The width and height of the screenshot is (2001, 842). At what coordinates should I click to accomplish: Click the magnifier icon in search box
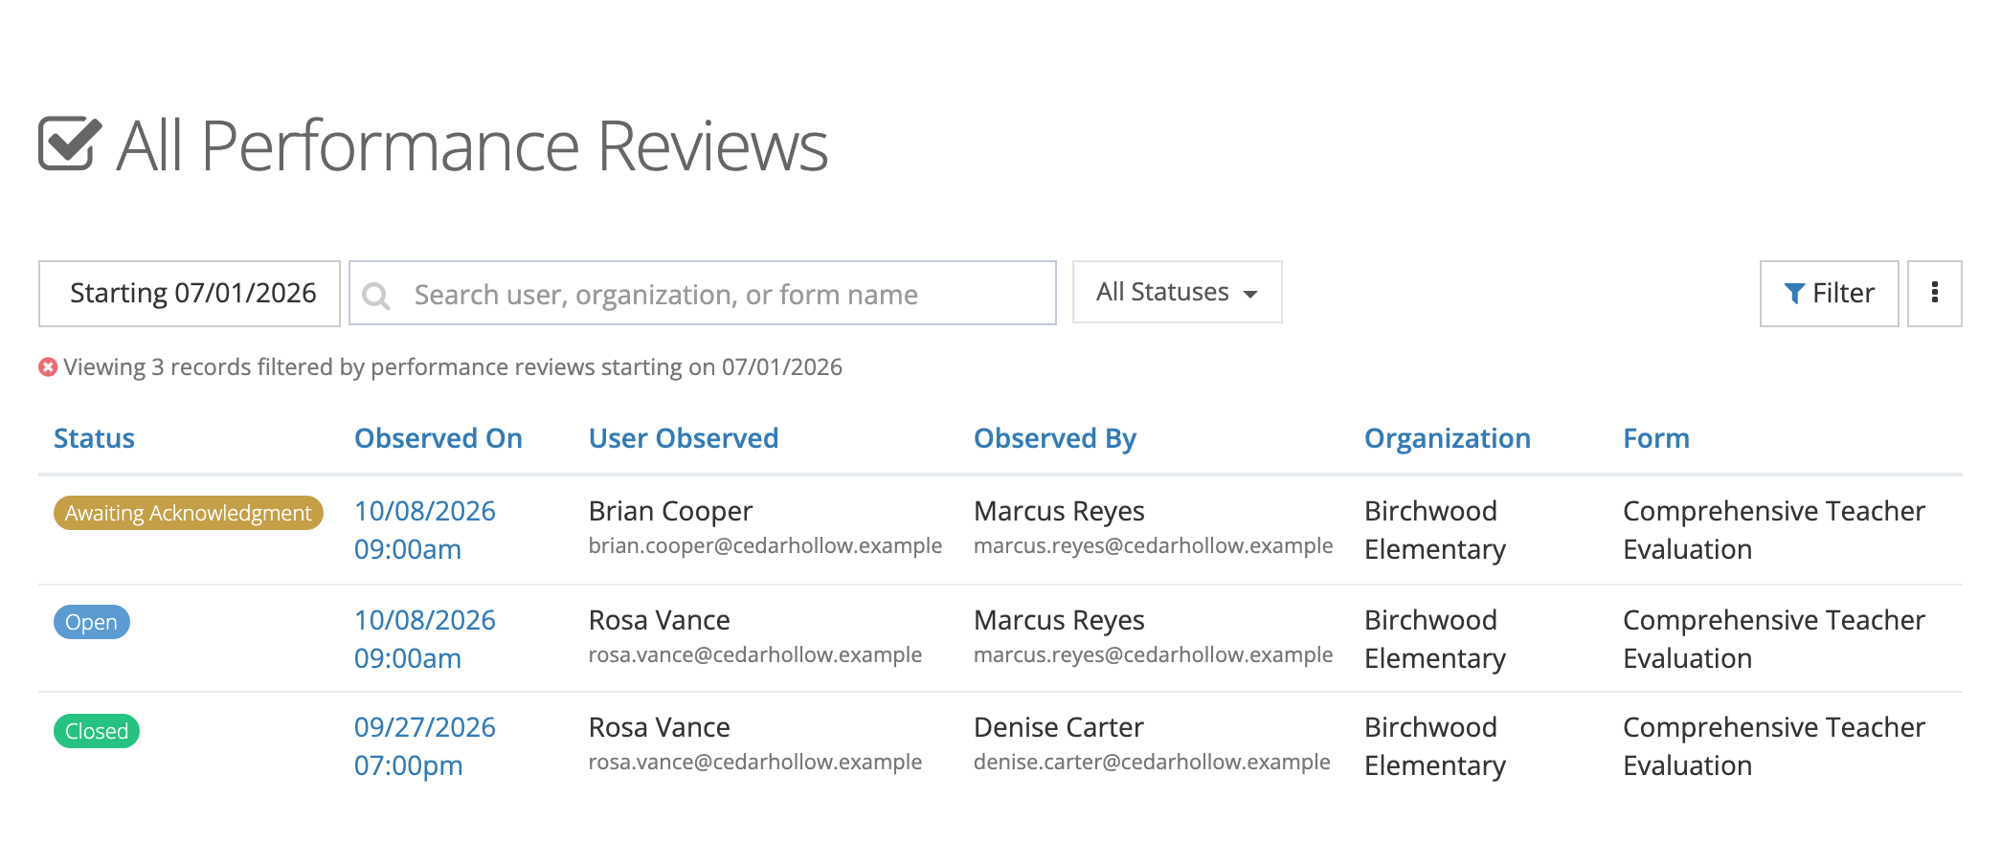pyautogui.click(x=376, y=295)
